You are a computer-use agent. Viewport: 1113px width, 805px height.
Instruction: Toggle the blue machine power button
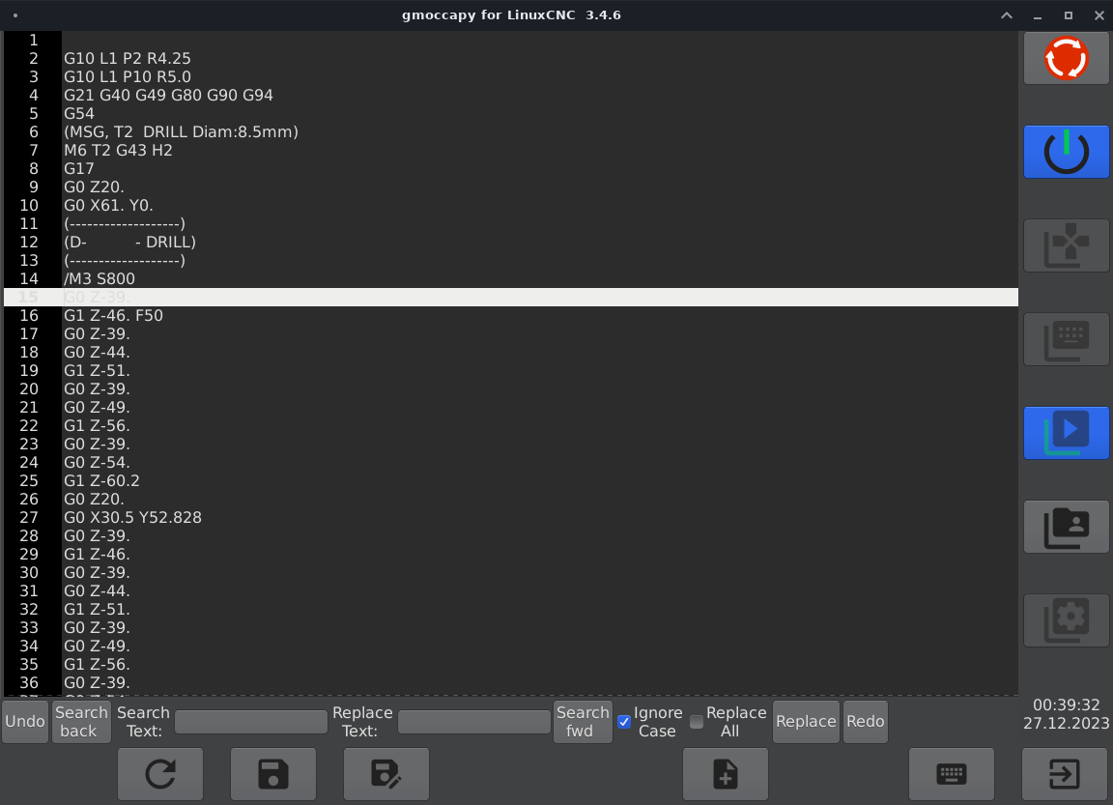tap(1066, 152)
